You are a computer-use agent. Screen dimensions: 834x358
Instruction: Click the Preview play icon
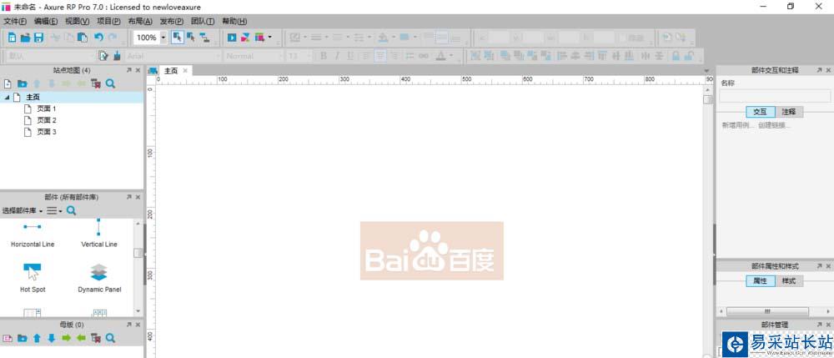click(x=232, y=38)
